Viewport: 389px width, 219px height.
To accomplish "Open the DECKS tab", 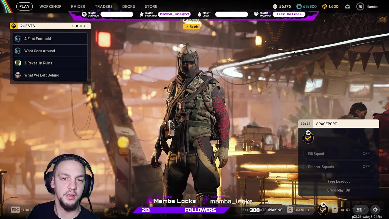I will pos(129,6).
